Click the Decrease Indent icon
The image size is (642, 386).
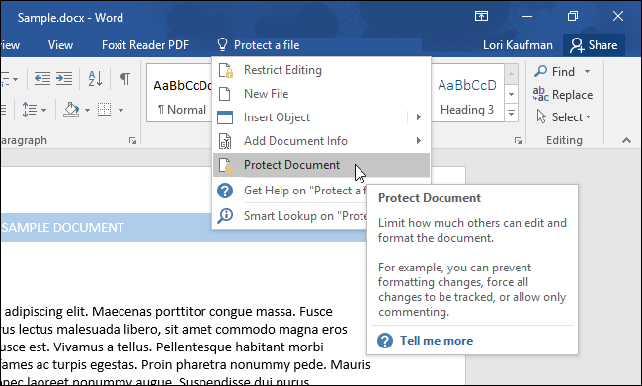pyautogui.click(x=42, y=78)
